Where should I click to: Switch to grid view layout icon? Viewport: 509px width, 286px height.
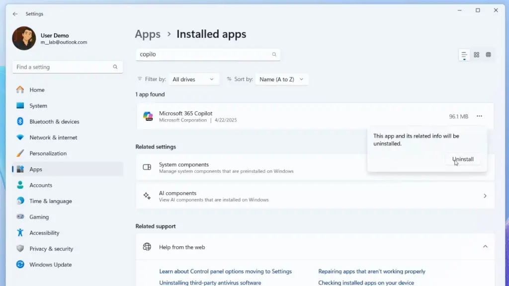pos(477,55)
